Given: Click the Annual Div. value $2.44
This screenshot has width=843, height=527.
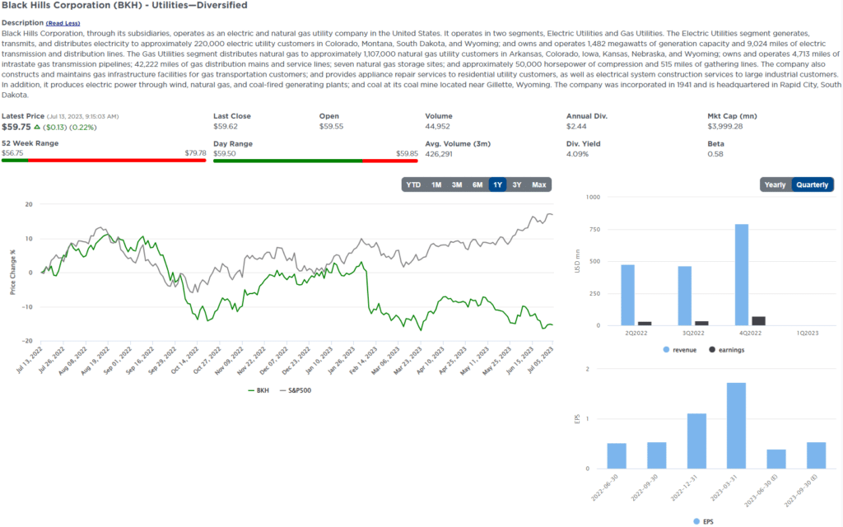Looking at the screenshot, I should 576,126.
